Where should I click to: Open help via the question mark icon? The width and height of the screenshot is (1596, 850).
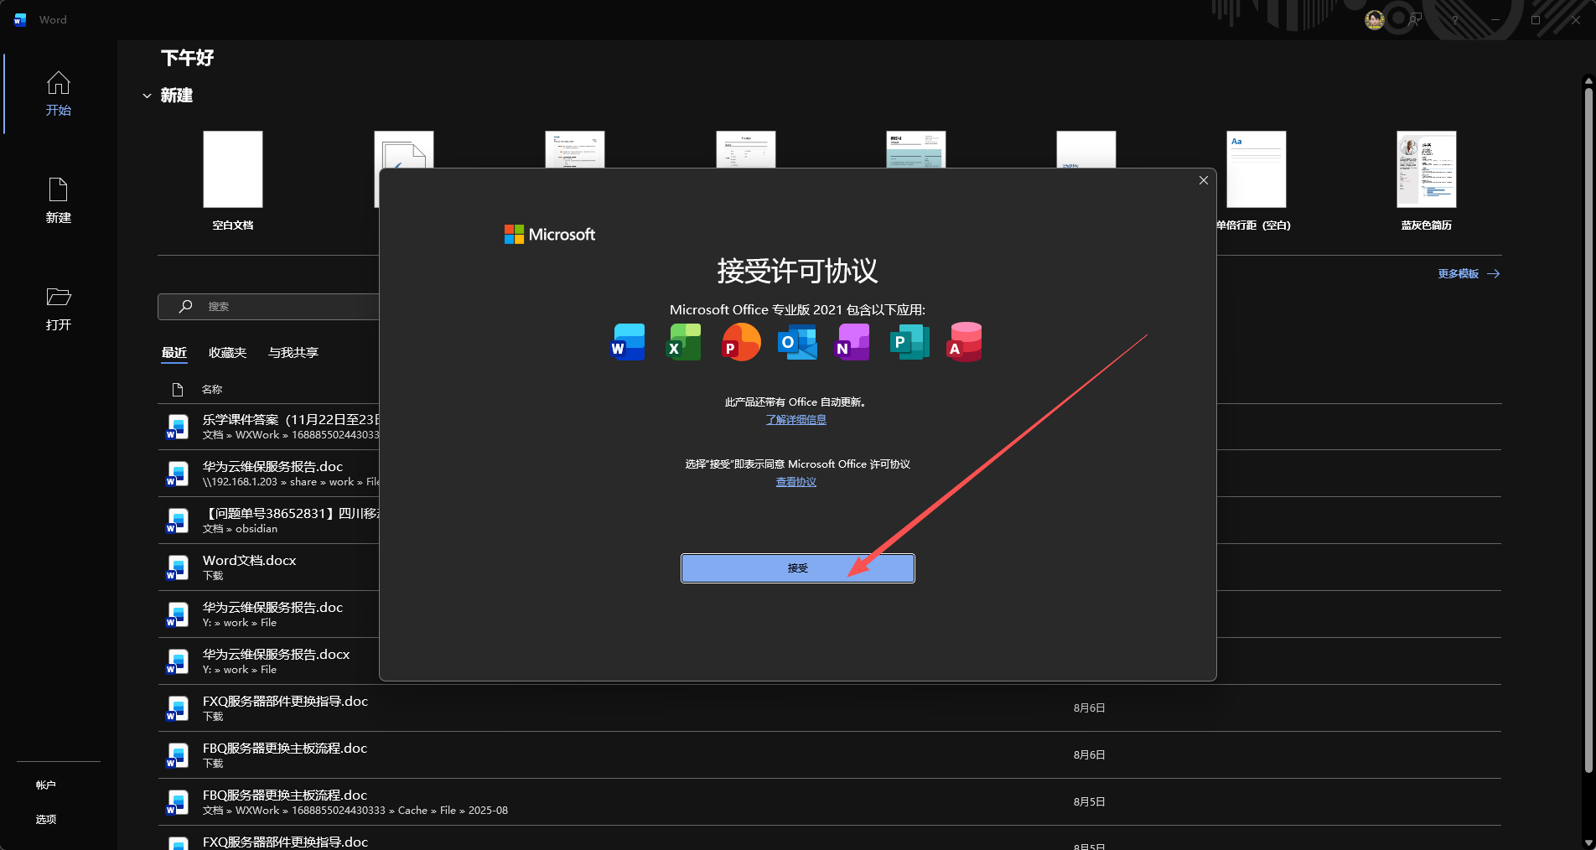click(x=1454, y=19)
